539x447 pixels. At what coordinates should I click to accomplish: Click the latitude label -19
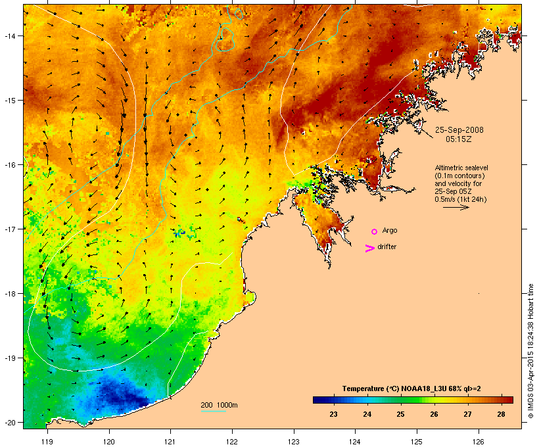[x=9, y=358]
